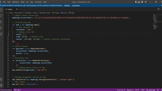Click the MapboxDirections text on line 20
This screenshot has width=162, height=91.
(x=40, y=60)
